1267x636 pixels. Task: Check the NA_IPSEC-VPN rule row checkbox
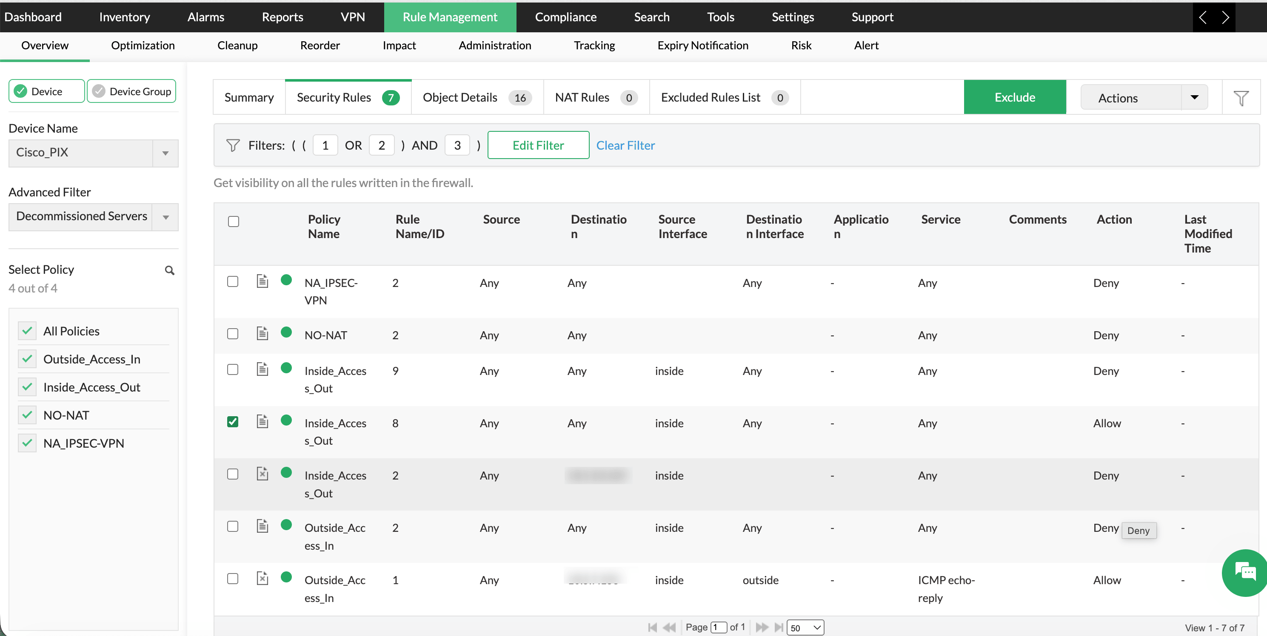233,281
